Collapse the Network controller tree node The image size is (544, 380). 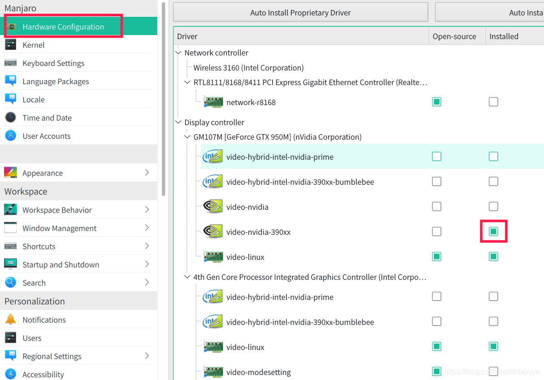pyautogui.click(x=178, y=53)
